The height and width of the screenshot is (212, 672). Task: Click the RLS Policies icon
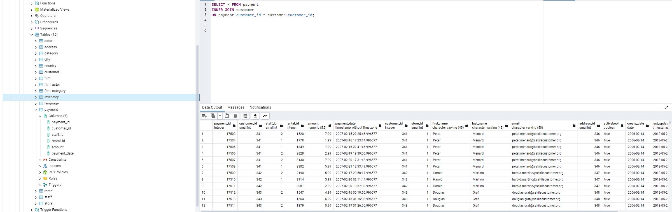coord(45,172)
